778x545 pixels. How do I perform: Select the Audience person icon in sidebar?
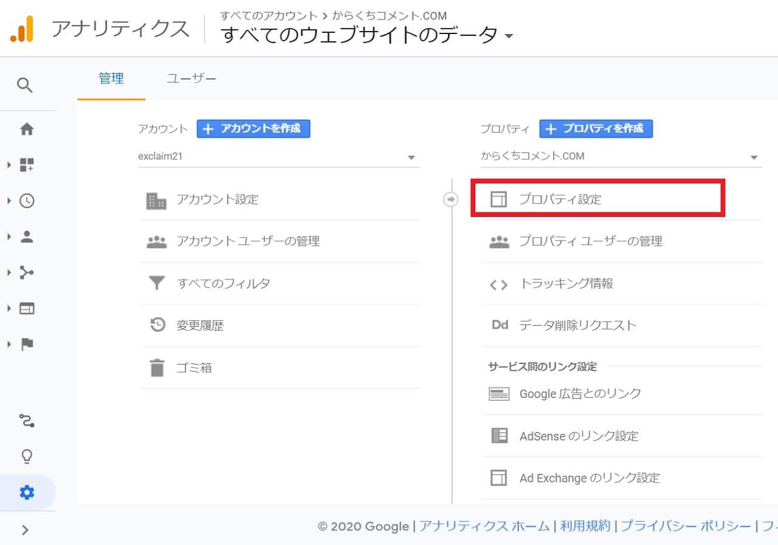pyautogui.click(x=27, y=237)
